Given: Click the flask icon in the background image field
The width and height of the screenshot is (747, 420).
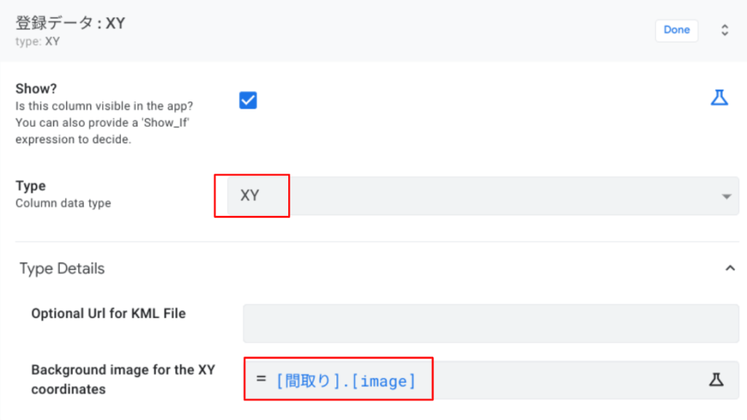Looking at the screenshot, I should 716,379.
